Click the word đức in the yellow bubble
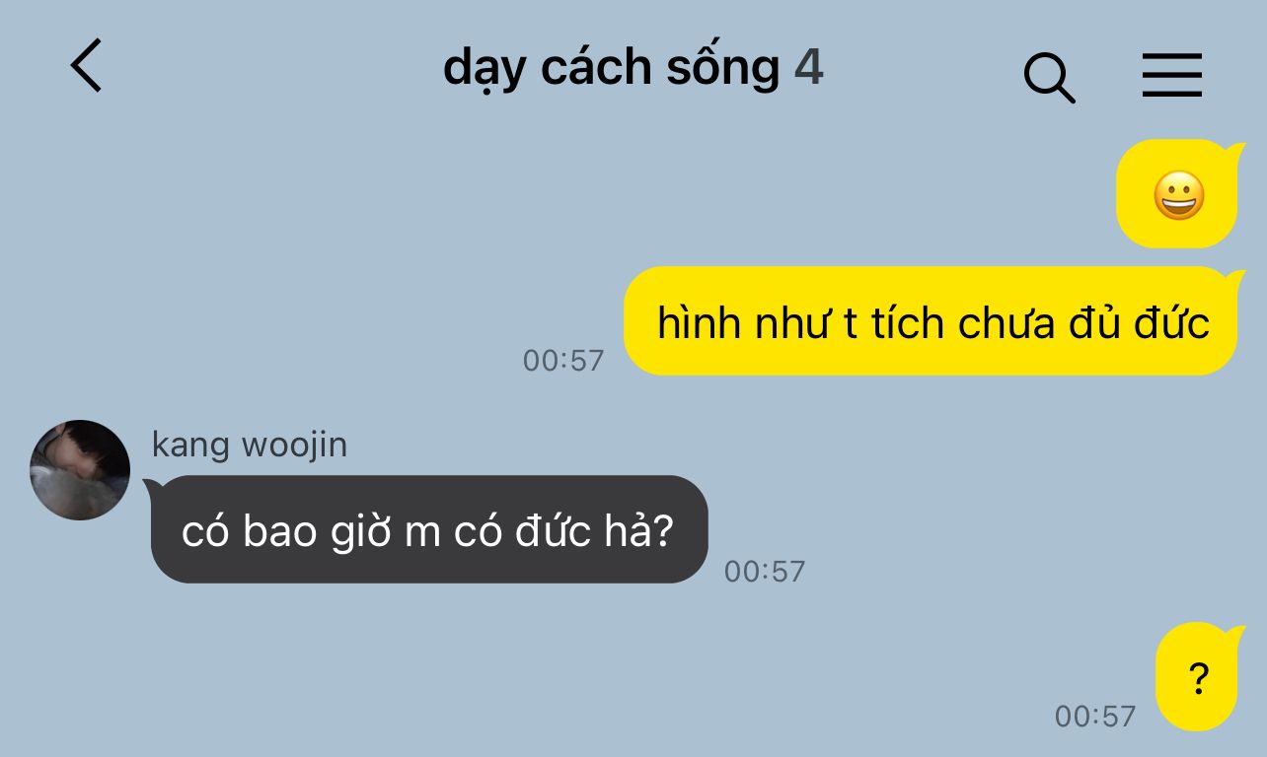The width and height of the screenshot is (1267, 757). (1171, 322)
